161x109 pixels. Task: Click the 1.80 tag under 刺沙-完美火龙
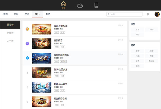pyautogui.click(x=56, y=76)
